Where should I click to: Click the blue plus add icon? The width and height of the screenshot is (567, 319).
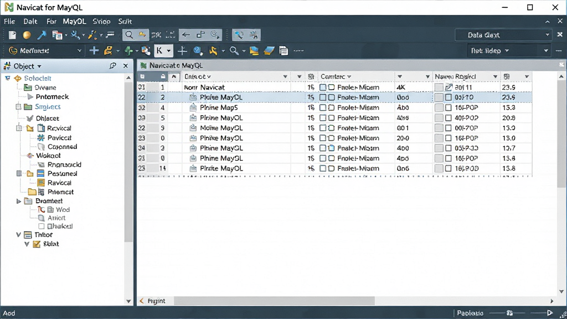click(94, 50)
